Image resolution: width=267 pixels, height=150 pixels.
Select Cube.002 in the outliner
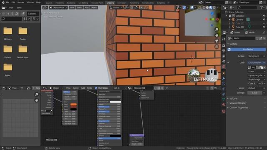(240, 27)
